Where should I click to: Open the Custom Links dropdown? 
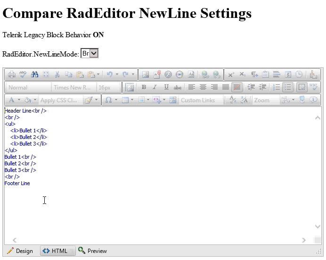201,100
